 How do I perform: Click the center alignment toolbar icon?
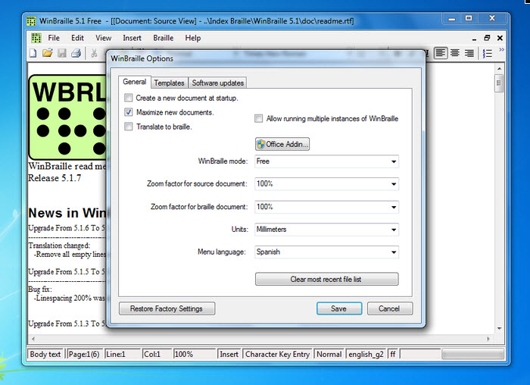[455, 53]
